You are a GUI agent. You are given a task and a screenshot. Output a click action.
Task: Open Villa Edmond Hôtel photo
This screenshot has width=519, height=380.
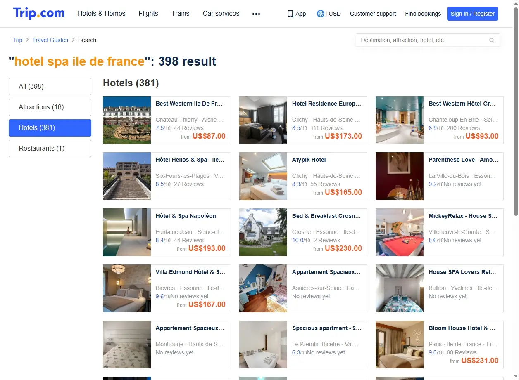click(x=127, y=288)
